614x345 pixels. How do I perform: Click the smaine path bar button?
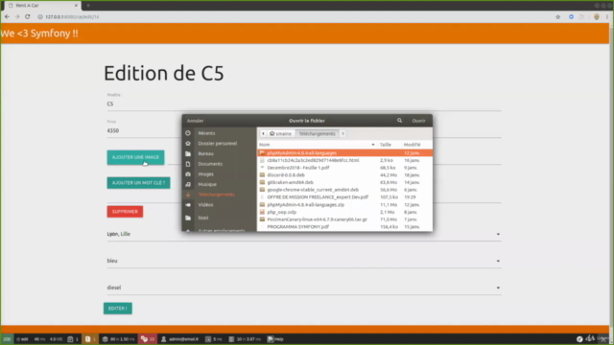tap(281, 133)
